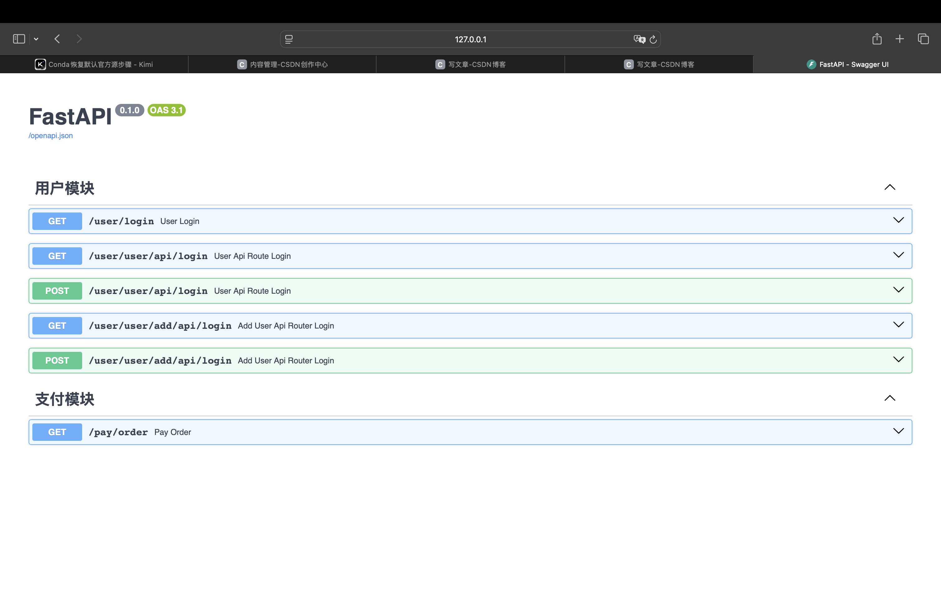Open the tab group dropdown arrow next to the sidebar icon

pos(36,39)
